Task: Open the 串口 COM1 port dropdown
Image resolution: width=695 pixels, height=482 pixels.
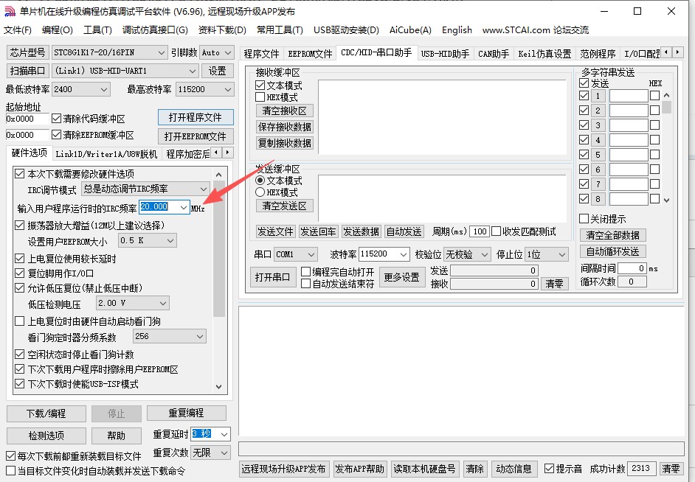Action: coord(296,254)
